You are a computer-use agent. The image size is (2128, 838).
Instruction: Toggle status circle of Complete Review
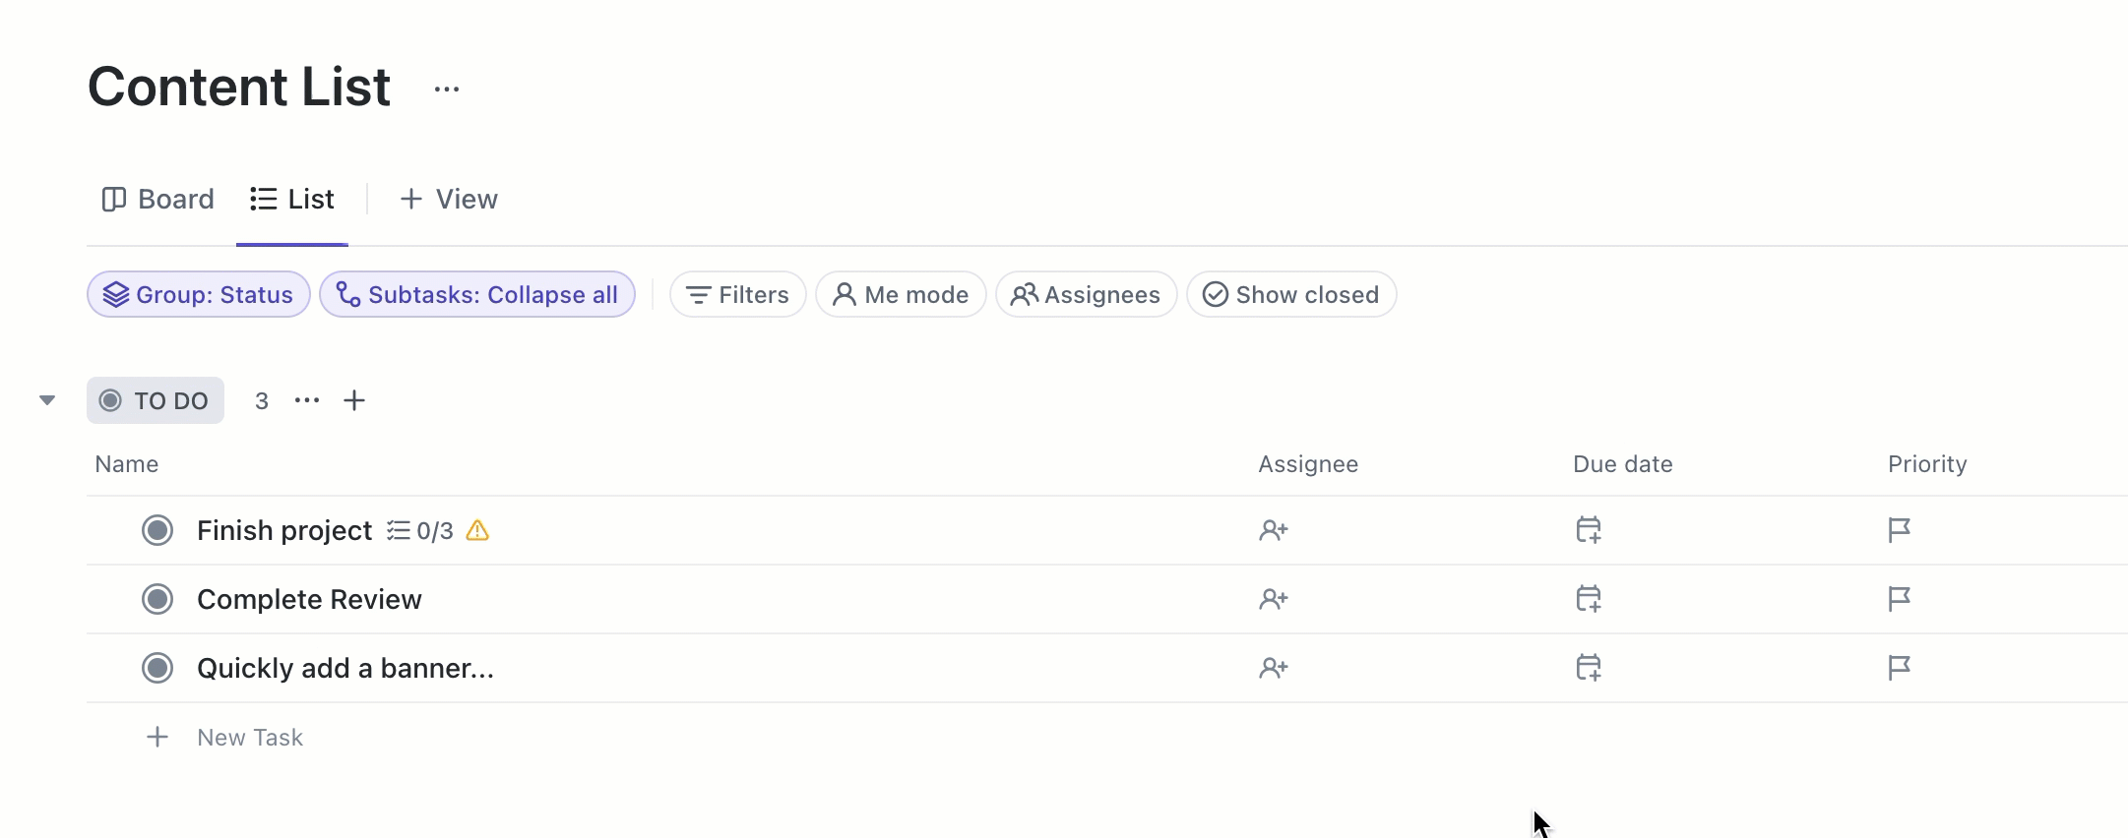[x=157, y=599]
